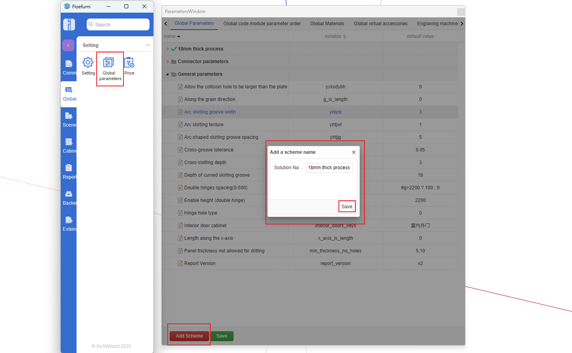Collapse the Setting panel section

pyautogui.click(x=148, y=45)
